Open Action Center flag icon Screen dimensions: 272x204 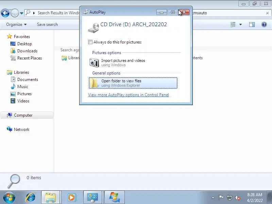pos(221,198)
